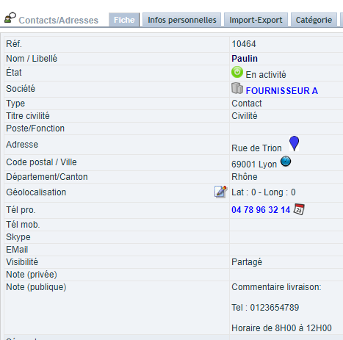
Task: Click the Partagé visibility value
Action: click(x=247, y=262)
